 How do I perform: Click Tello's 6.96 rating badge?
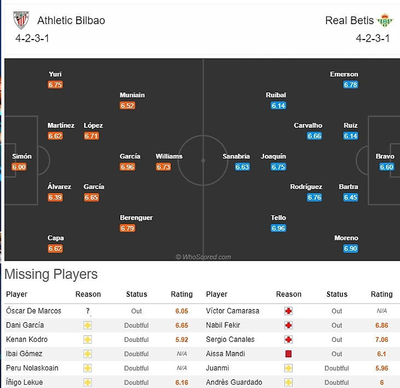click(278, 228)
